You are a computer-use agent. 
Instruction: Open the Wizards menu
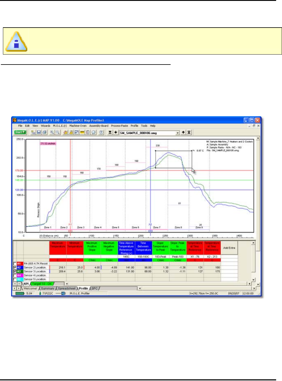[x=45, y=126]
